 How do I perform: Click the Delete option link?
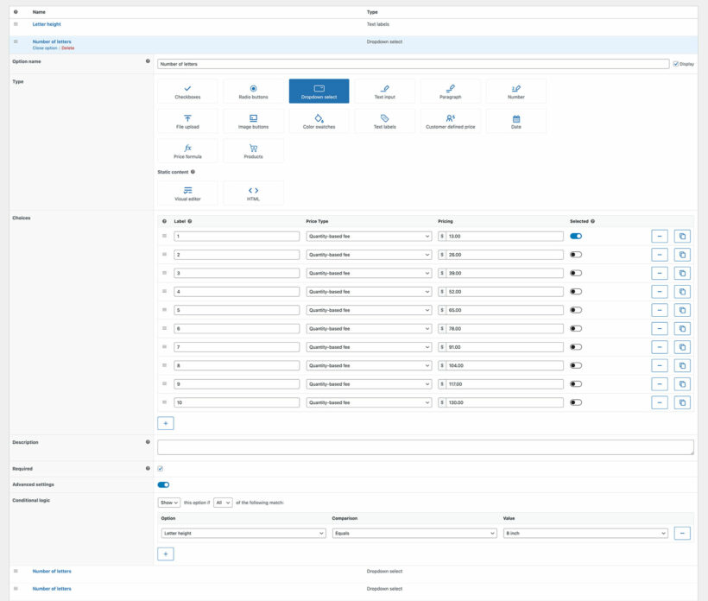[67, 48]
